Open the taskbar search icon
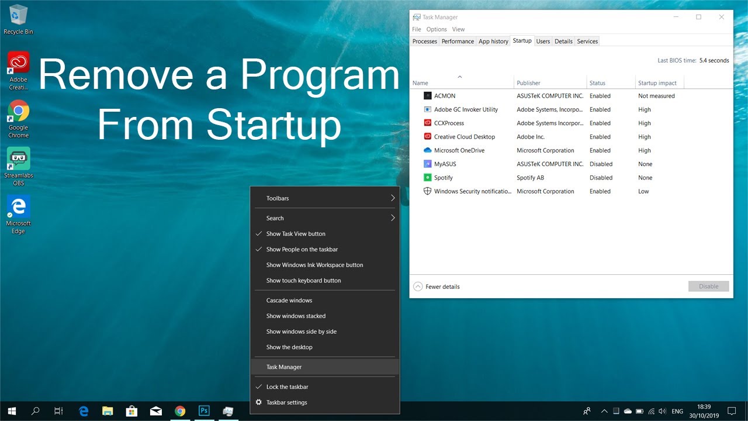 coord(35,411)
